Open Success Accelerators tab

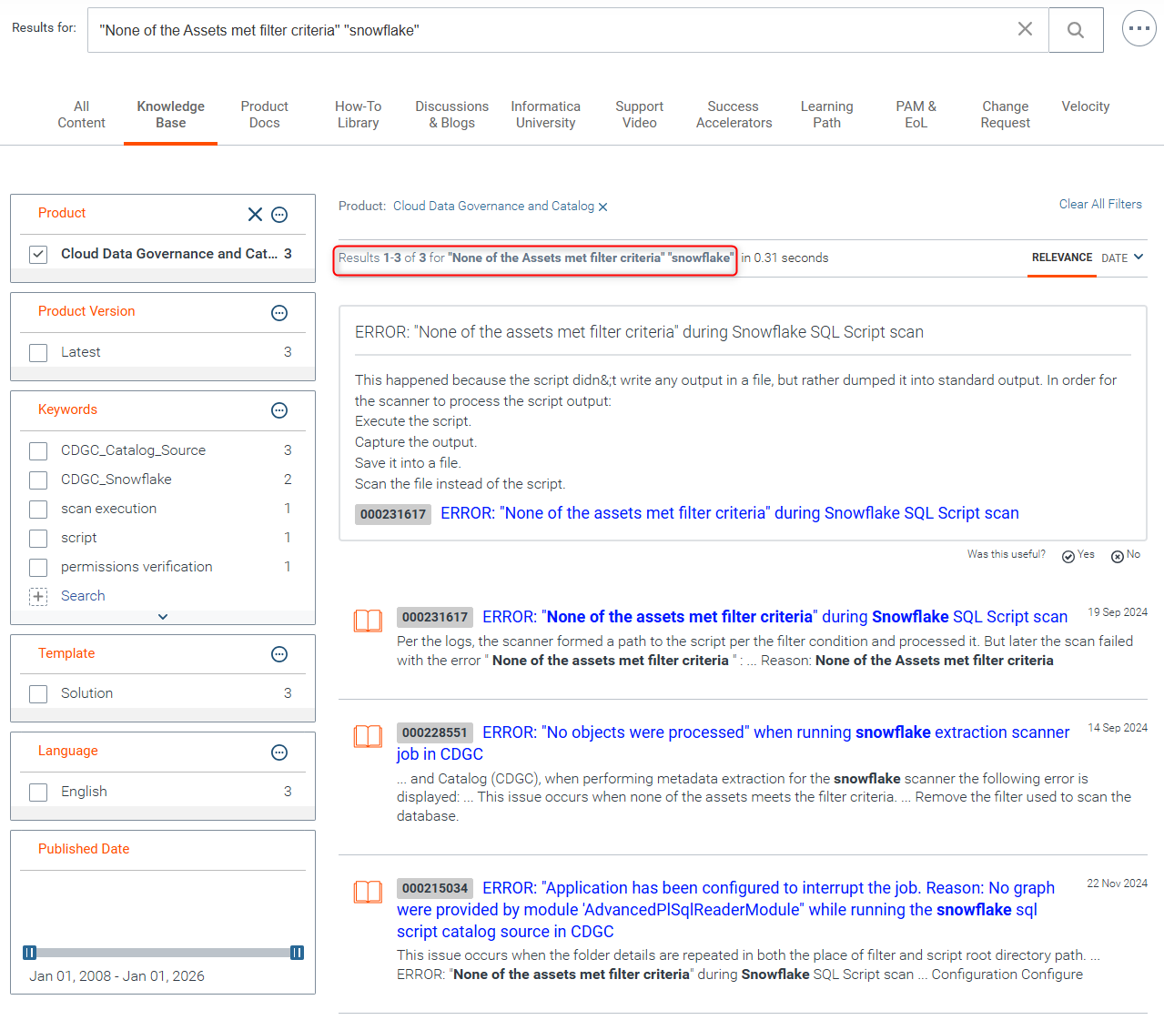pos(734,115)
